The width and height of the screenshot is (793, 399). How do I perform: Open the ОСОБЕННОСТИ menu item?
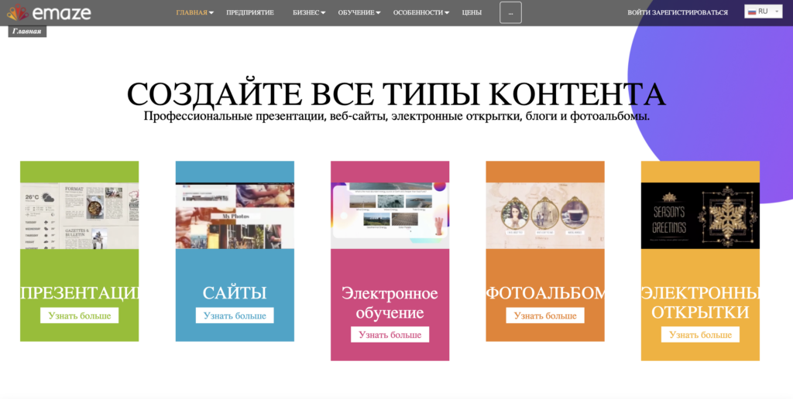pos(418,12)
